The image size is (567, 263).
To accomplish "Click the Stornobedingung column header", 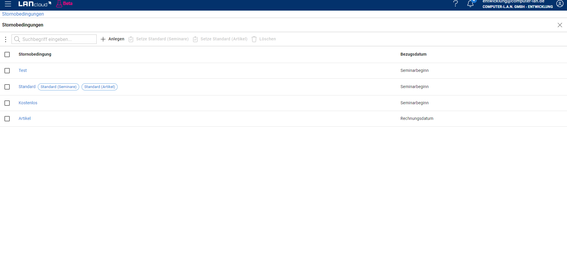I will tap(35, 54).
